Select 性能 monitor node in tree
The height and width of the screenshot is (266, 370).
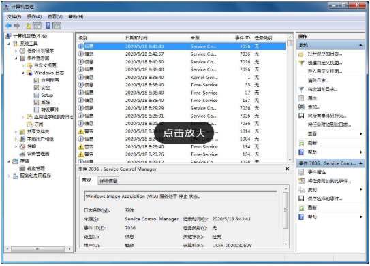[31, 146]
